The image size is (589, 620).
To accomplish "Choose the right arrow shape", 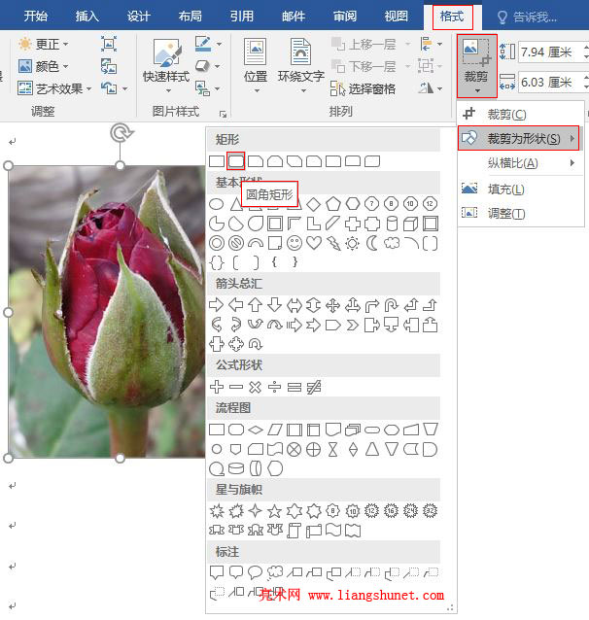I will coord(217,305).
